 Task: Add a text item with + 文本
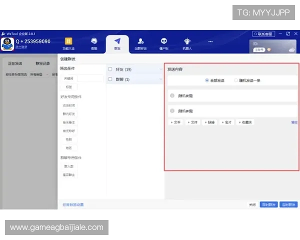click(x=175, y=122)
